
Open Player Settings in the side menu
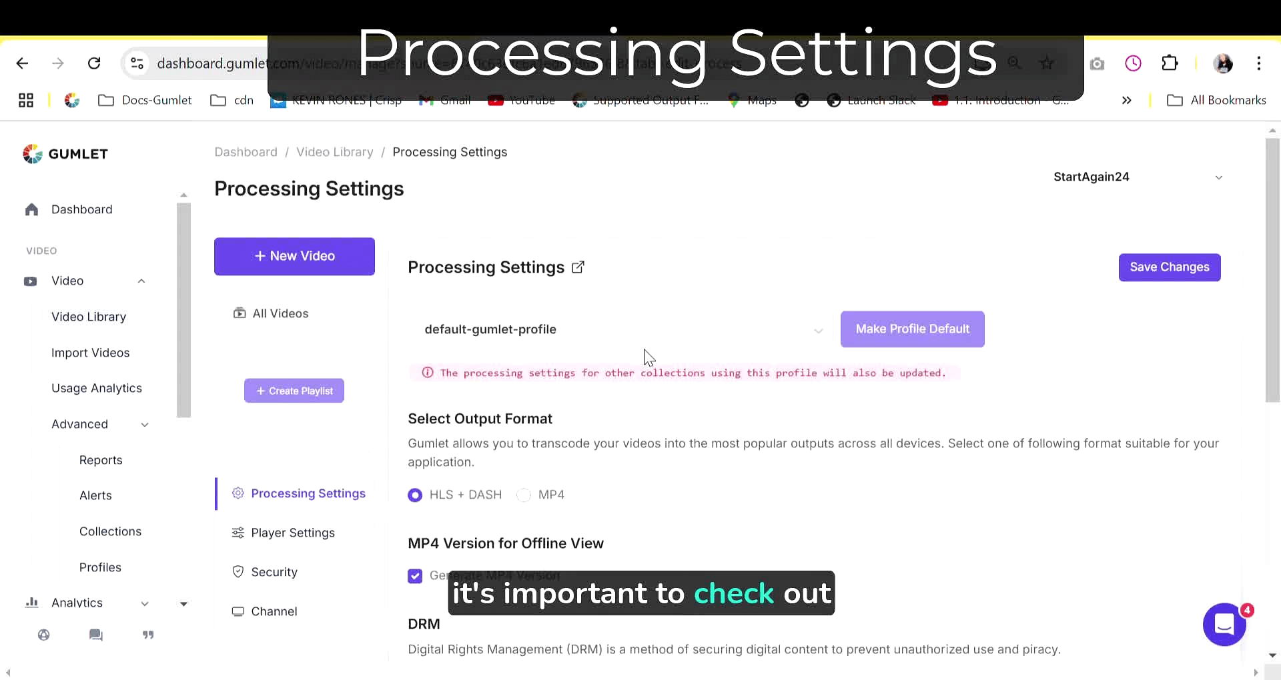(x=293, y=533)
